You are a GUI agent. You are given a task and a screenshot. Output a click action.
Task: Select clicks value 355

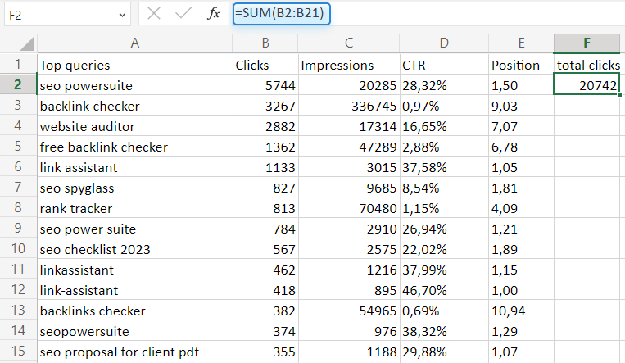point(265,352)
